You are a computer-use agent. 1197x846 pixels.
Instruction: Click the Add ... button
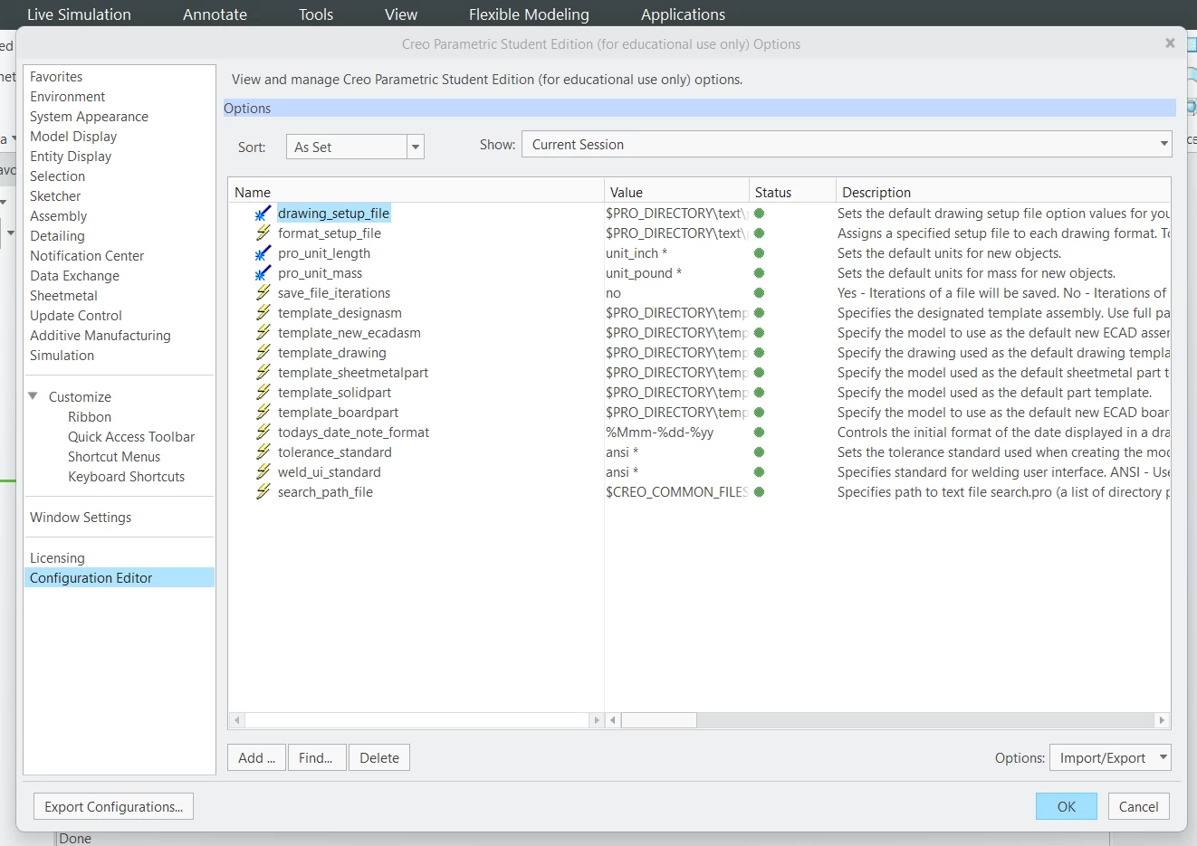coord(256,757)
